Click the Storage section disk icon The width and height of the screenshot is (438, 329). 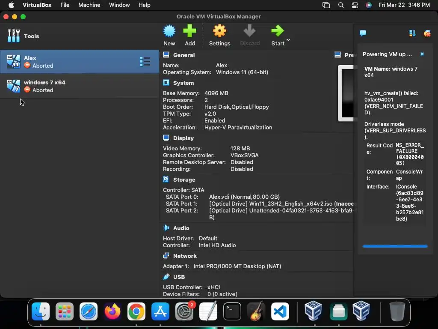click(166, 179)
